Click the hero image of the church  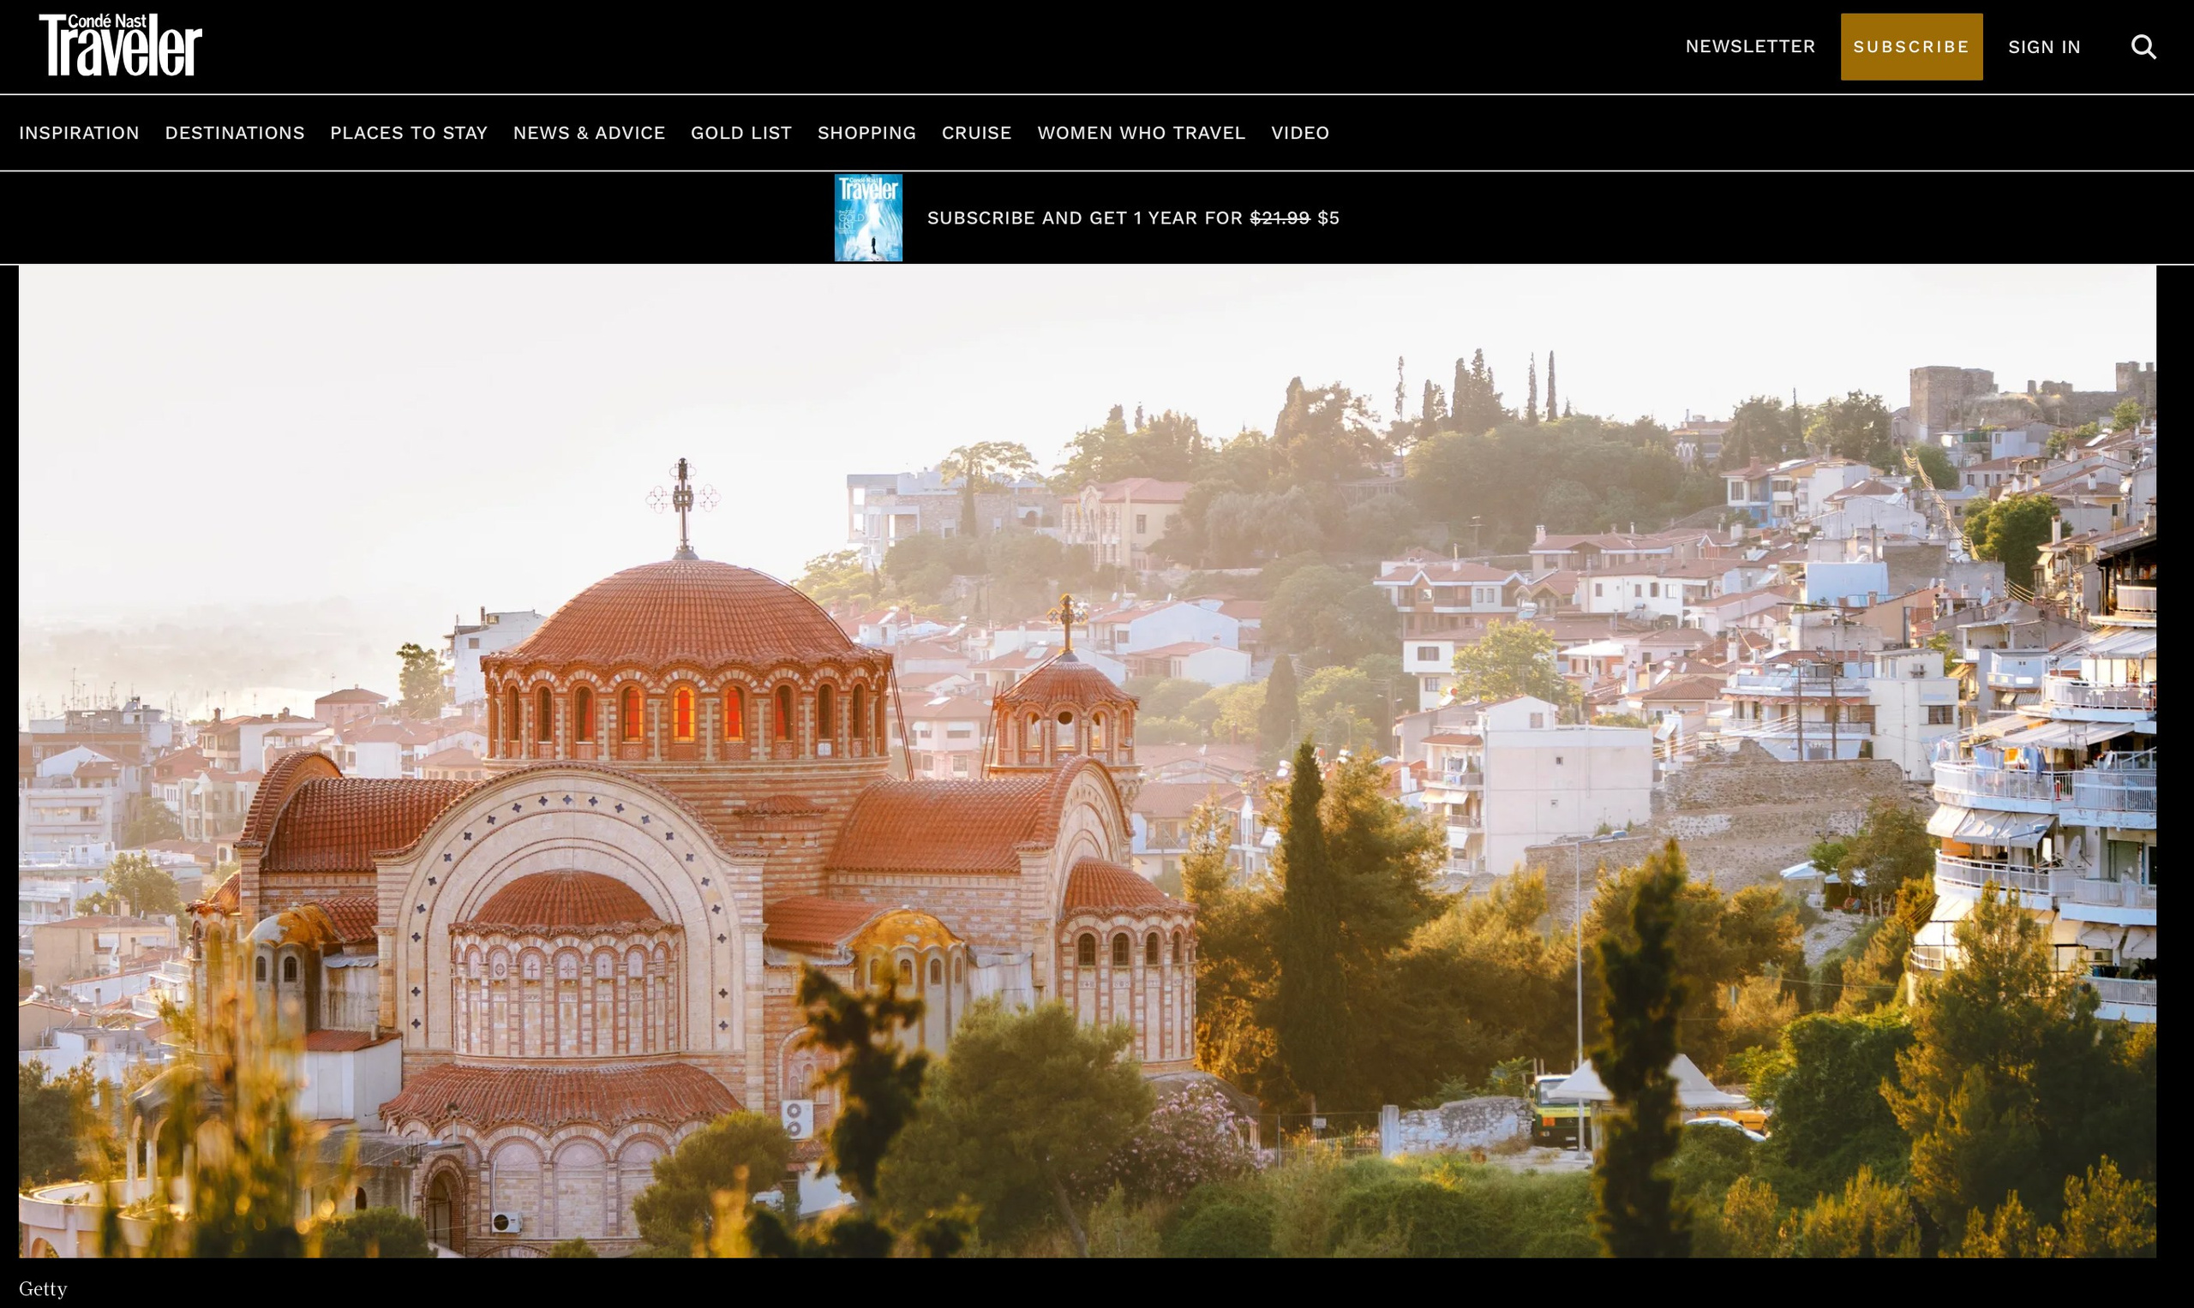(x=1097, y=767)
